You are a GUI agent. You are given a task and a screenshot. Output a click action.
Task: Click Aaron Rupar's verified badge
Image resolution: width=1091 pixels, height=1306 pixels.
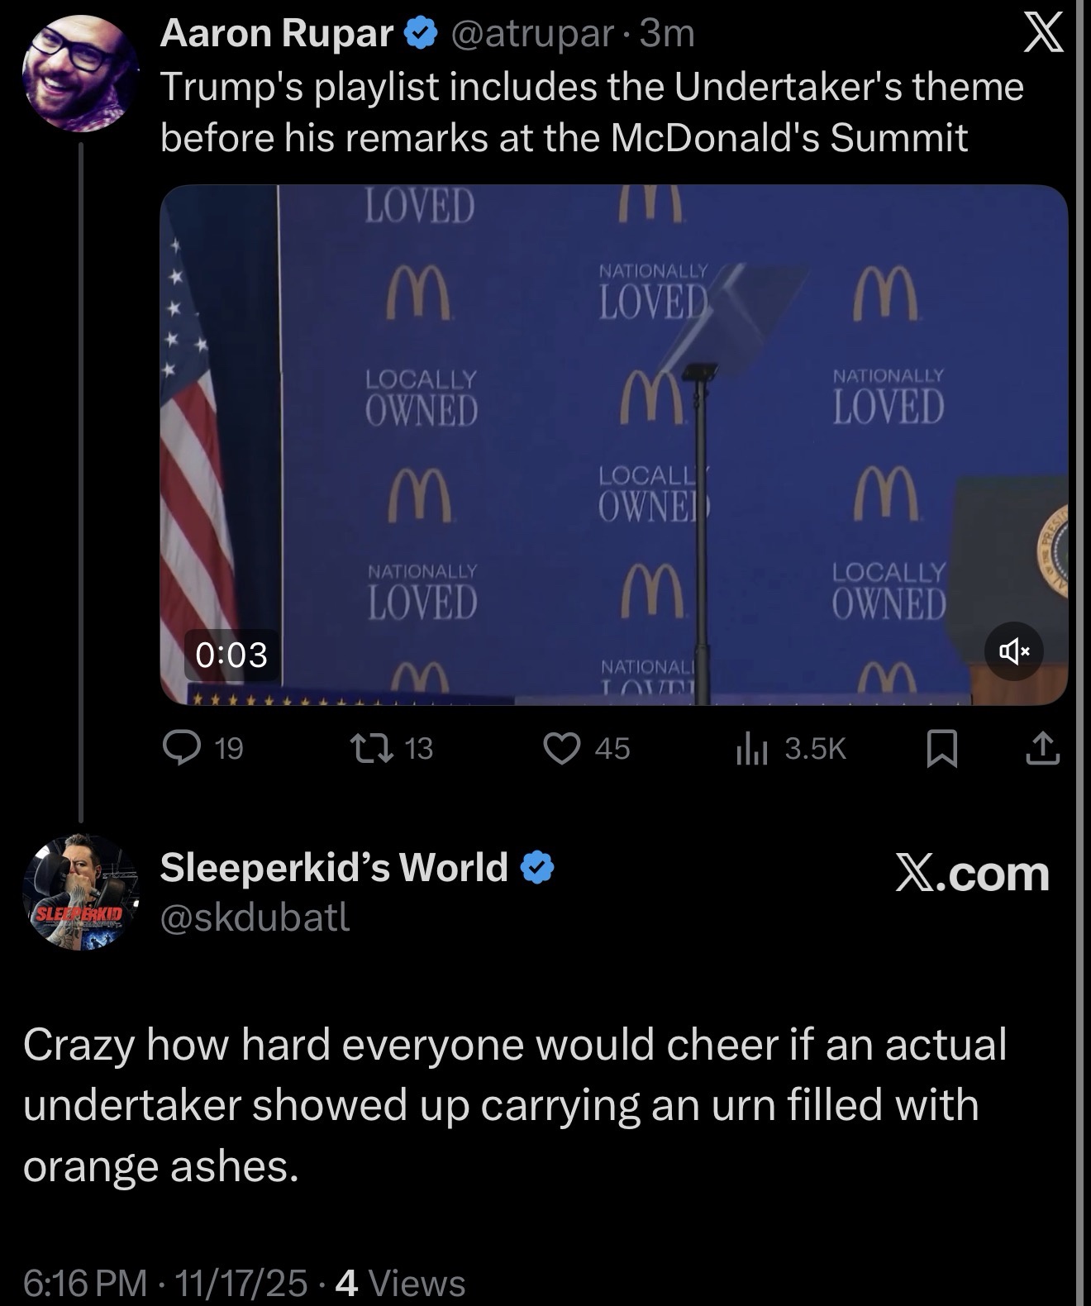(x=419, y=34)
